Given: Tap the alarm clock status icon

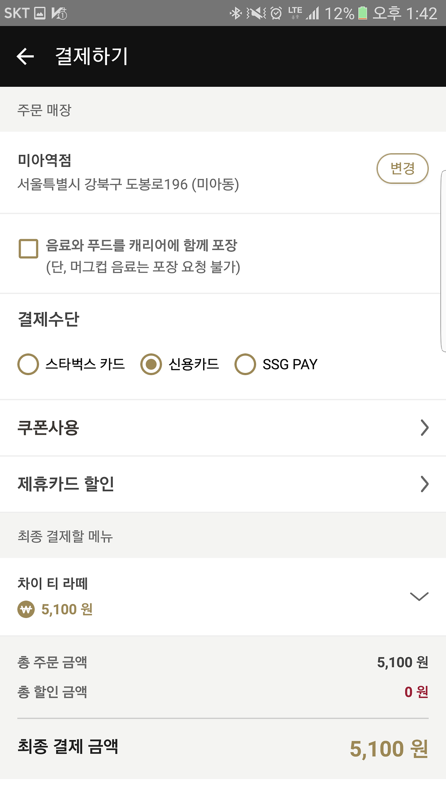Looking at the screenshot, I should coord(276,13).
